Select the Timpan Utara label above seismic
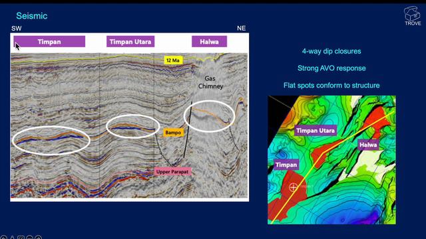426x239 pixels. click(130, 41)
